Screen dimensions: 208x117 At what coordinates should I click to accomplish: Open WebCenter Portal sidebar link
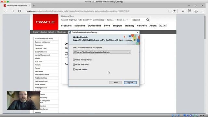click(41, 81)
